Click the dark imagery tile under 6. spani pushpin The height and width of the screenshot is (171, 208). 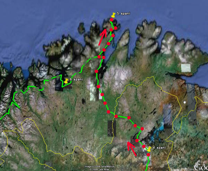(60, 87)
